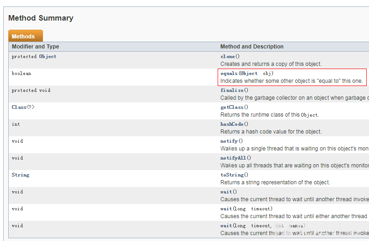Follow the String return type link

(x=21, y=175)
